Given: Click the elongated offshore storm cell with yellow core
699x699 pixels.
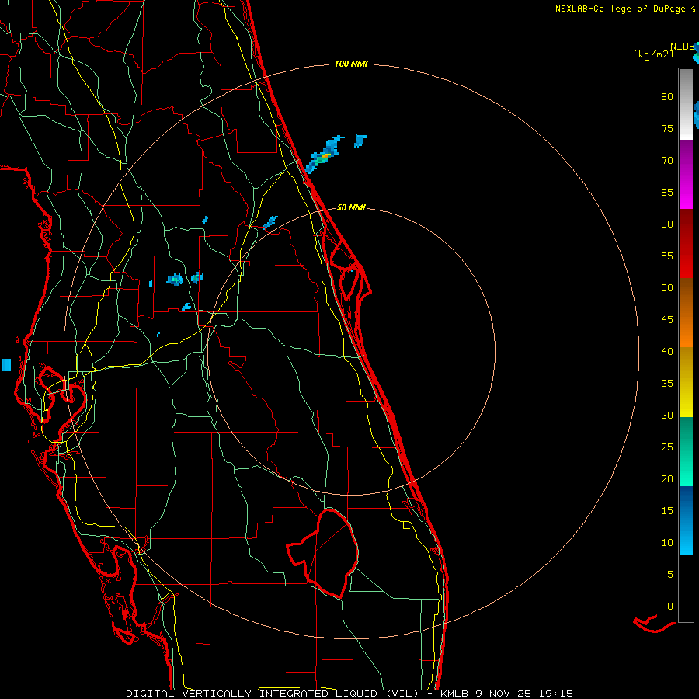Looking at the screenshot, I should pos(324,155).
